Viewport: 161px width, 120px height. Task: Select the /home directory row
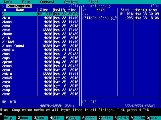(40, 34)
